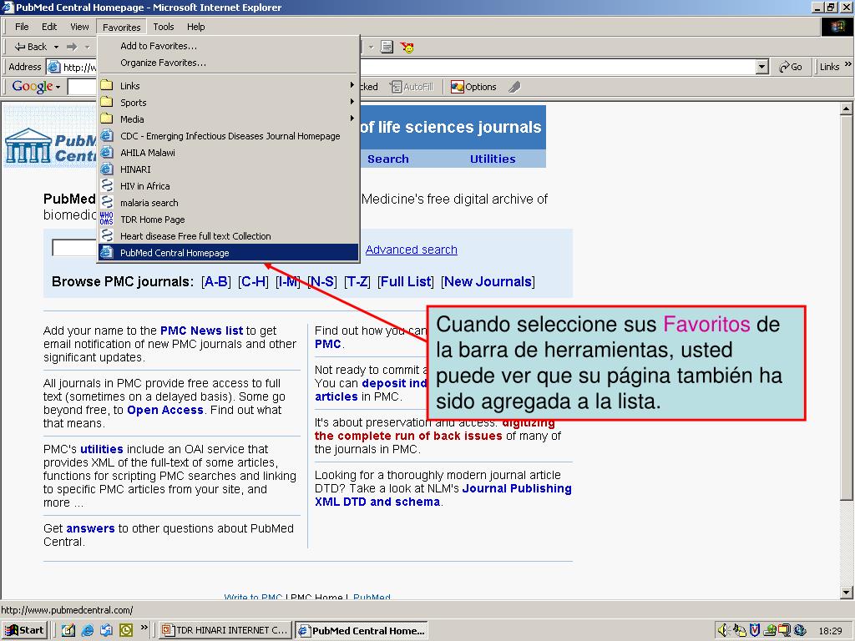
Task: Expand the quick launch overflow chevron
Action: [144, 628]
